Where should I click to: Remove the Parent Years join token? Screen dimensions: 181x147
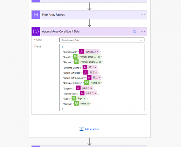(x=95, y=93)
